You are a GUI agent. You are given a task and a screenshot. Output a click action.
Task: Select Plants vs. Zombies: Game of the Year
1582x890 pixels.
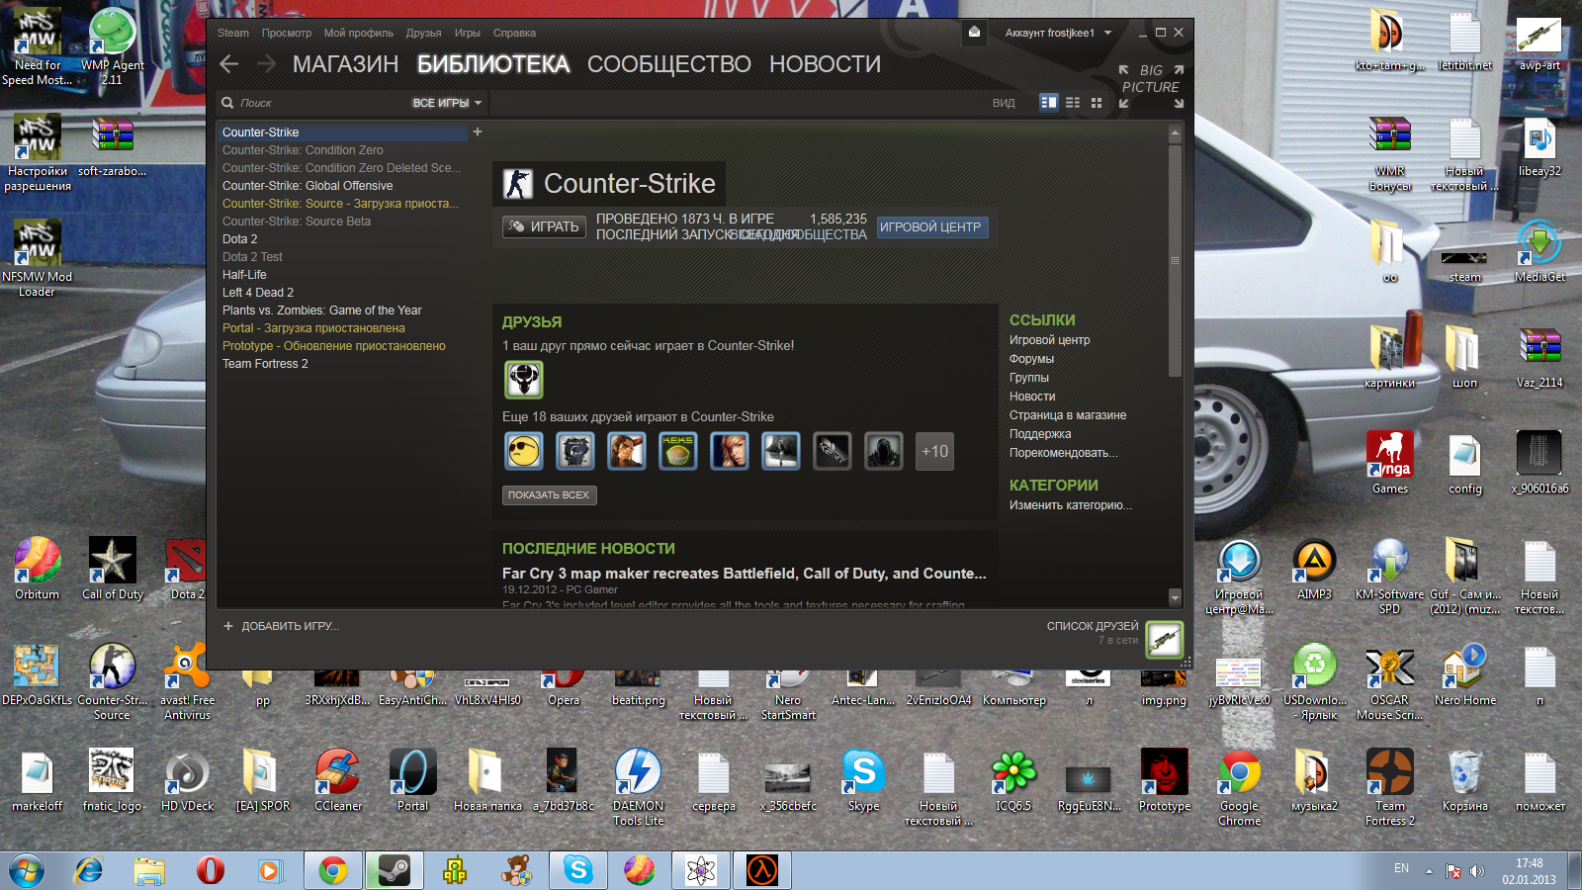coord(321,311)
